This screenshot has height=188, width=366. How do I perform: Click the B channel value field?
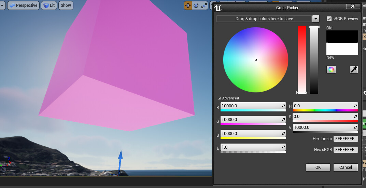(253, 134)
